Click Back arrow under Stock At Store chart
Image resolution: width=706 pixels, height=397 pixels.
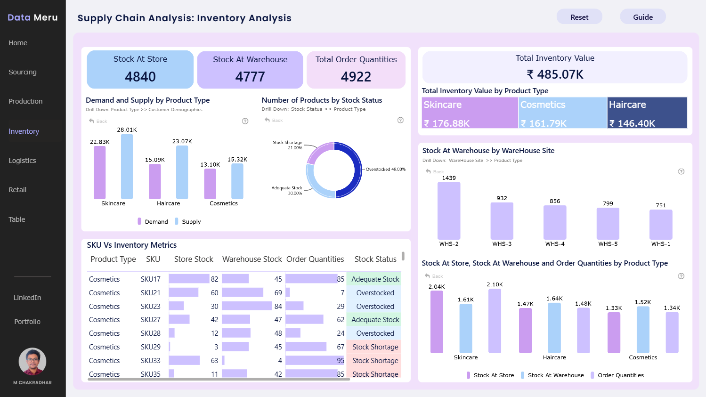434,276
